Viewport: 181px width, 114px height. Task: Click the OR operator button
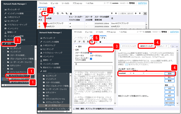coord(170,92)
